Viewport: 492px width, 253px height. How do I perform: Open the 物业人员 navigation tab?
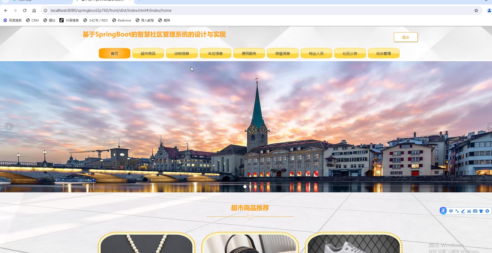click(x=316, y=53)
